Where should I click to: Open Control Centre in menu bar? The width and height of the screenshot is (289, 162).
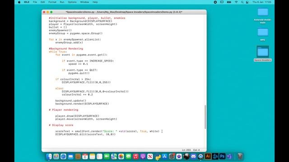coord(247,2)
